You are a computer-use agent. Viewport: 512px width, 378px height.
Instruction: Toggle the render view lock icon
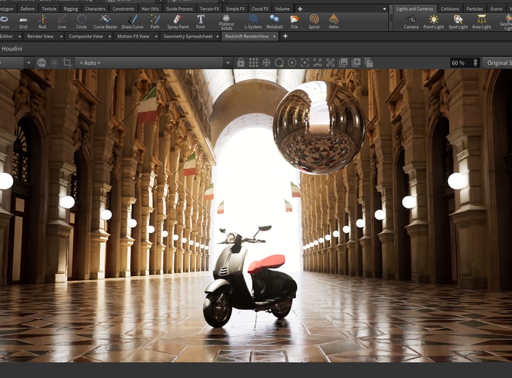click(x=241, y=63)
